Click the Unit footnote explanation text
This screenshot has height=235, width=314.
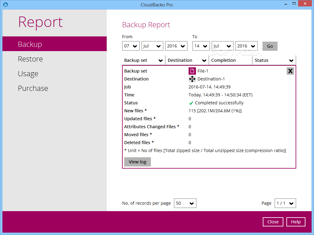(x=205, y=151)
